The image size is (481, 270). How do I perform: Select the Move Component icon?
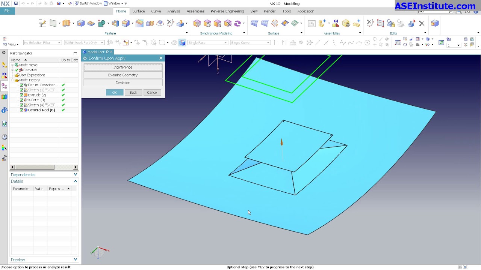[346, 24]
